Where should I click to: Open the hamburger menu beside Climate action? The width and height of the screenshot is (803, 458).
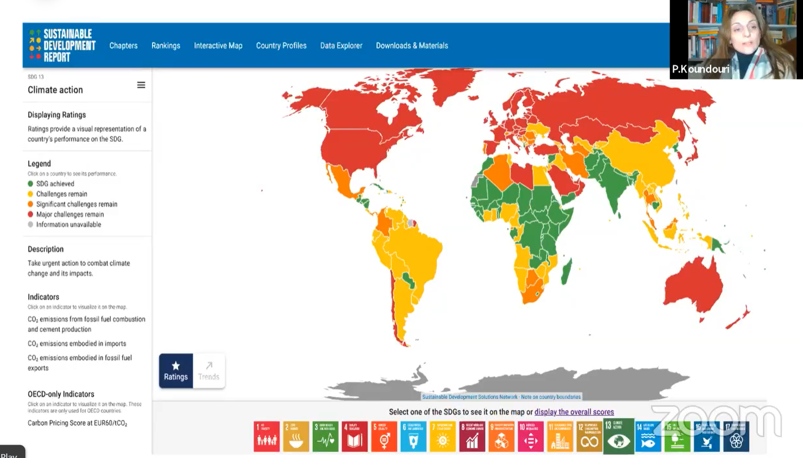141,85
